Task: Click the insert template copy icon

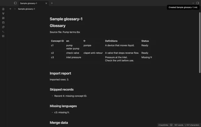Action: (x=3, y=27)
